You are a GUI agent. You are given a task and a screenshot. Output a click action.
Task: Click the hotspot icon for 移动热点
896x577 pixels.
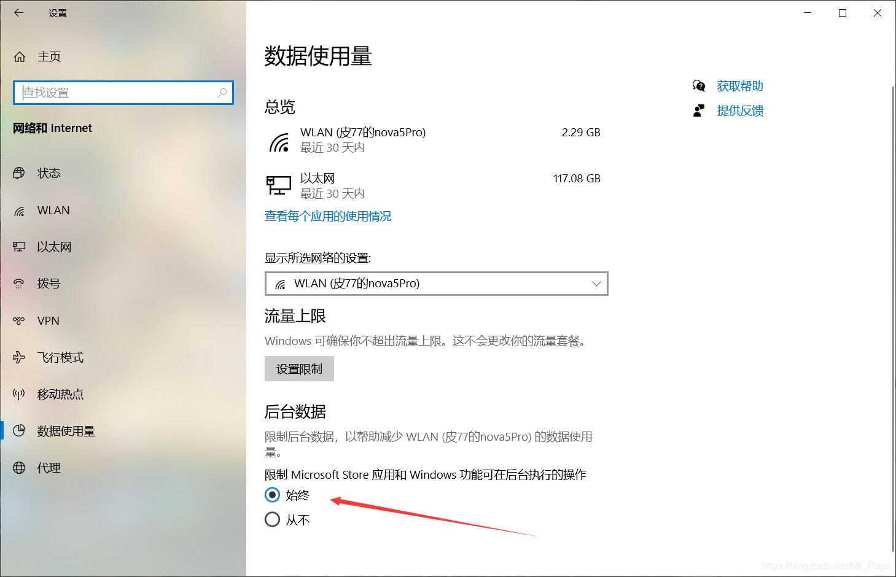tap(19, 394)
